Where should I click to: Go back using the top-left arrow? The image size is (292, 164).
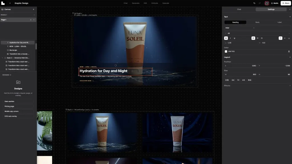pyautogui.click(x=10, y=3)
